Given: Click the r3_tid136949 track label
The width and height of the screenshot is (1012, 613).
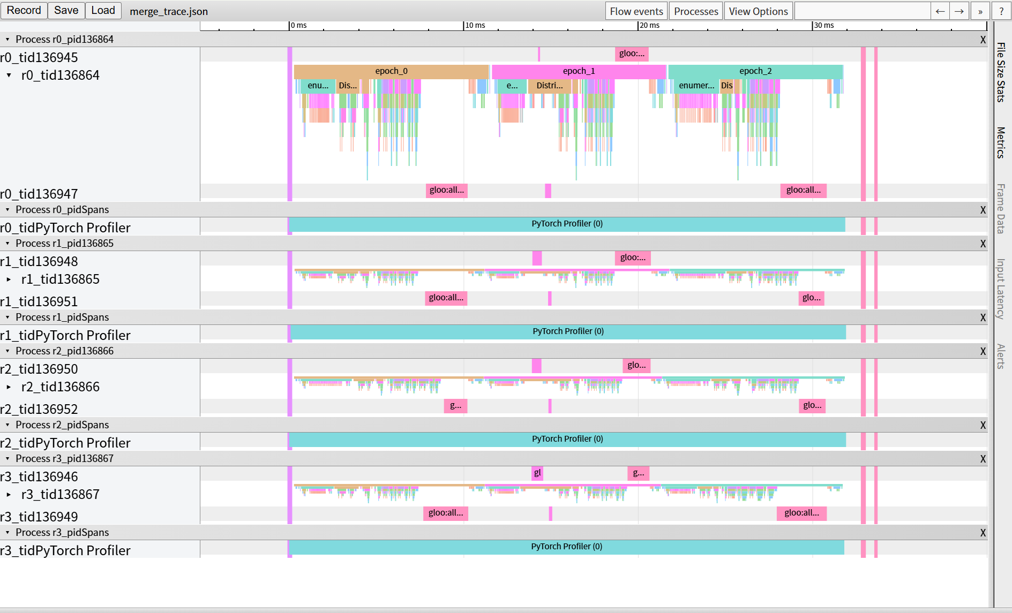Looking at the screenshot, I should (39, 517).
